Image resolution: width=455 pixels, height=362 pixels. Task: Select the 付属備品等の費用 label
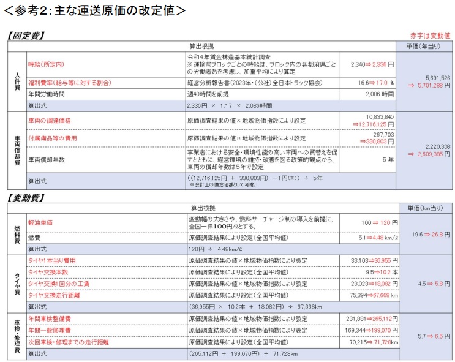(x=52, y=138)
